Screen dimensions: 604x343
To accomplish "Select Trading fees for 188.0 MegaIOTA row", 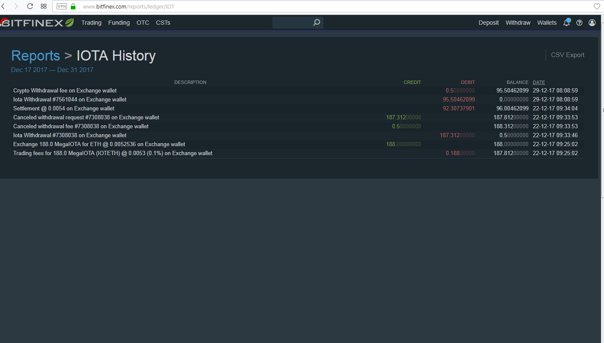I will pos(298,153).
